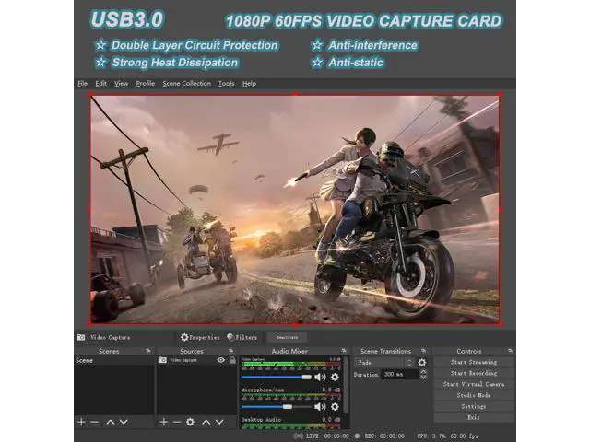Open Video Capture audio settings gear
The width and height of the screenshot is (590, 442).
[x=335, y=377]
